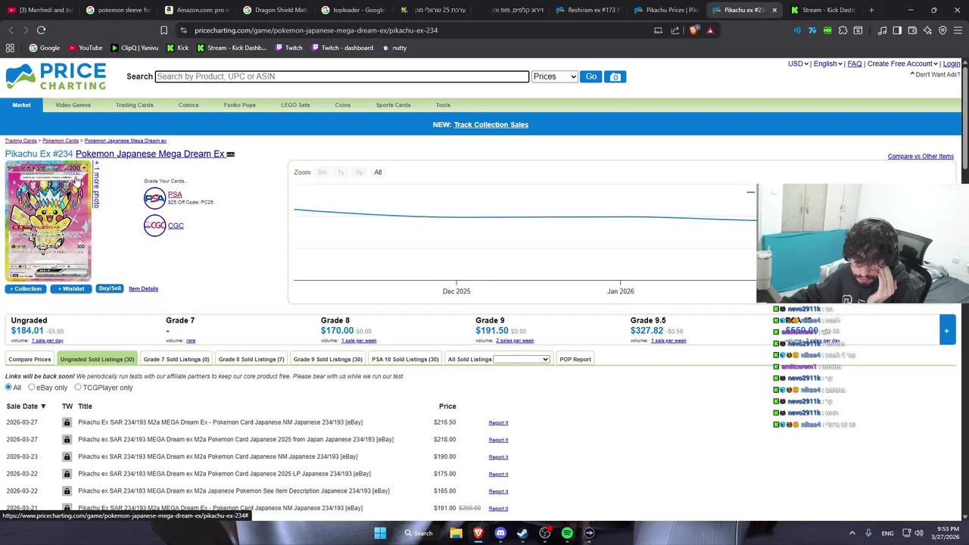Click the + Collection button
This screenshot has width=969, height=545.
(26, 289)
